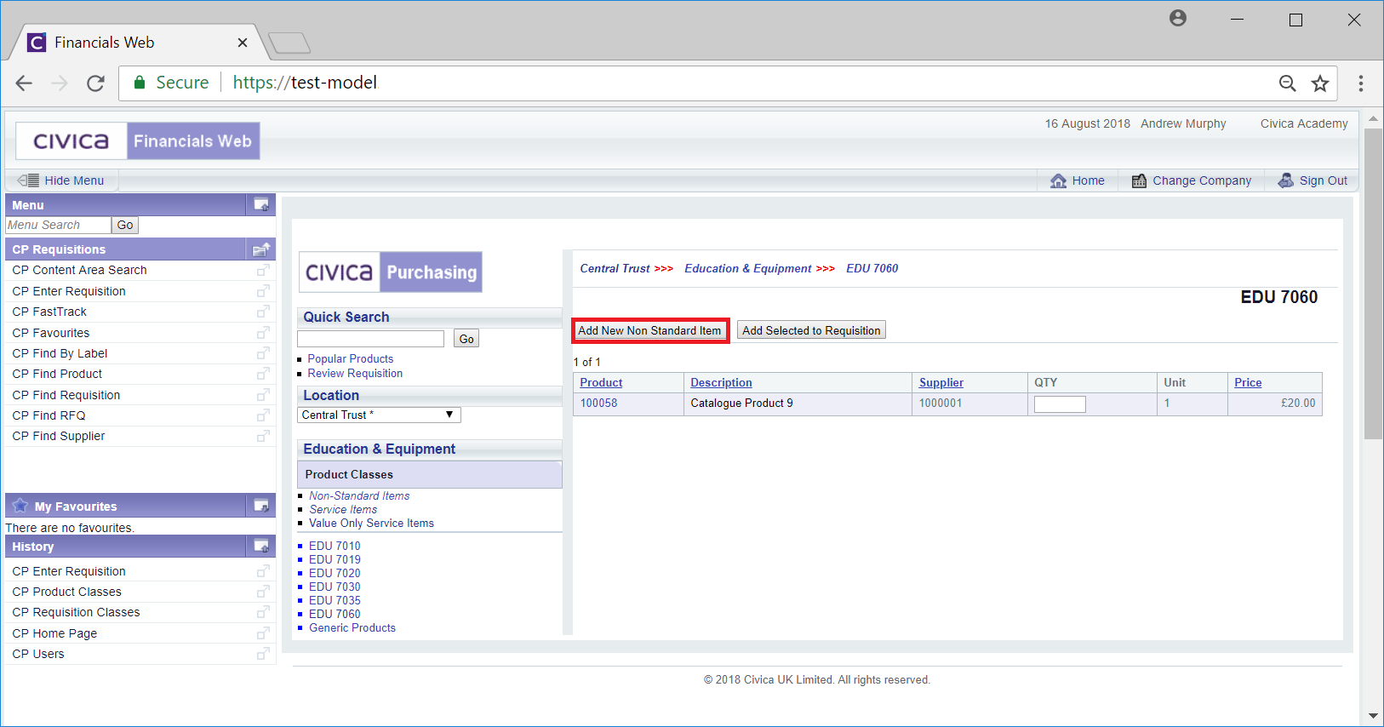
Task: Open Service Items product class
Action: (x=343, y=510)
